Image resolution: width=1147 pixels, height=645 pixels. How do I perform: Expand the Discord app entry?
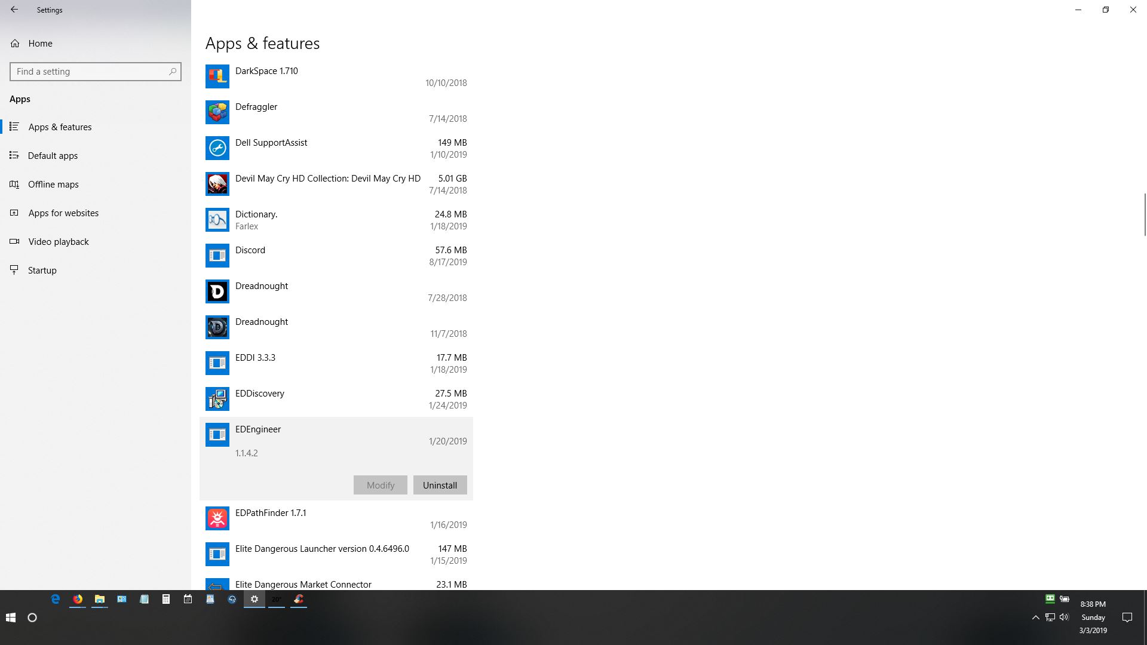[336, 256]
